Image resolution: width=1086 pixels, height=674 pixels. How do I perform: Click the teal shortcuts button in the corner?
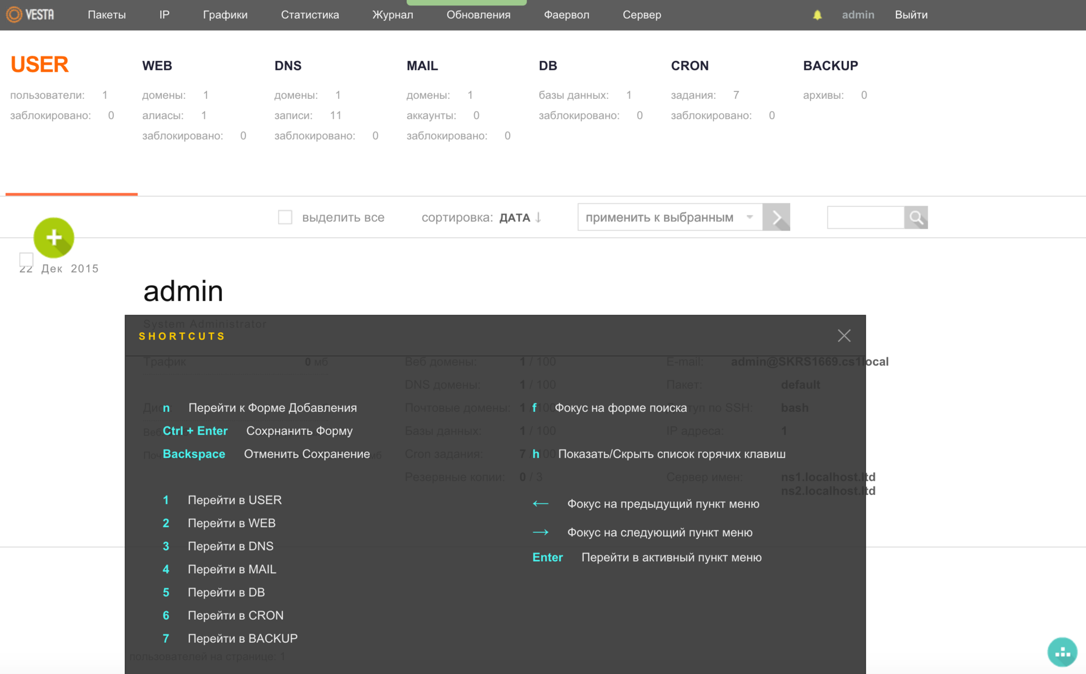tap(1062, 653)
